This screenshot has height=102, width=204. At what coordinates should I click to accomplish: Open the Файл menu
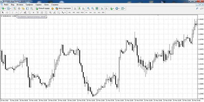pos(6,5)
